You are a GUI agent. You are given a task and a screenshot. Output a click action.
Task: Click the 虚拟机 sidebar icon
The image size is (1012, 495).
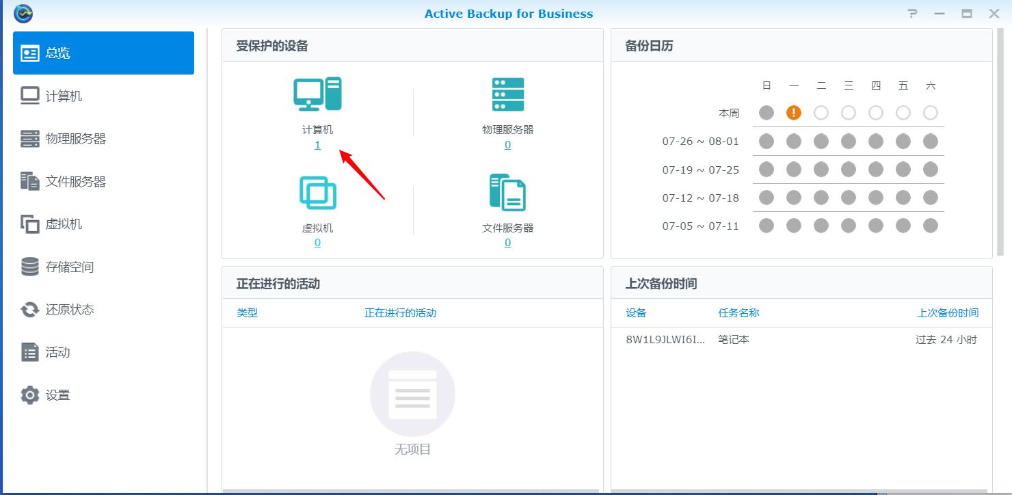[x=30, y=224]
